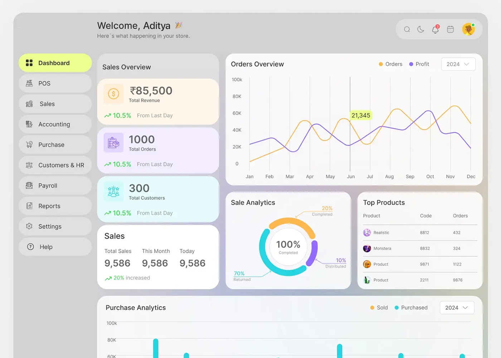Viewport: 501px width, 358px height.
Task: Toggle dark mode with the moon icon
Action: point(421,29)
